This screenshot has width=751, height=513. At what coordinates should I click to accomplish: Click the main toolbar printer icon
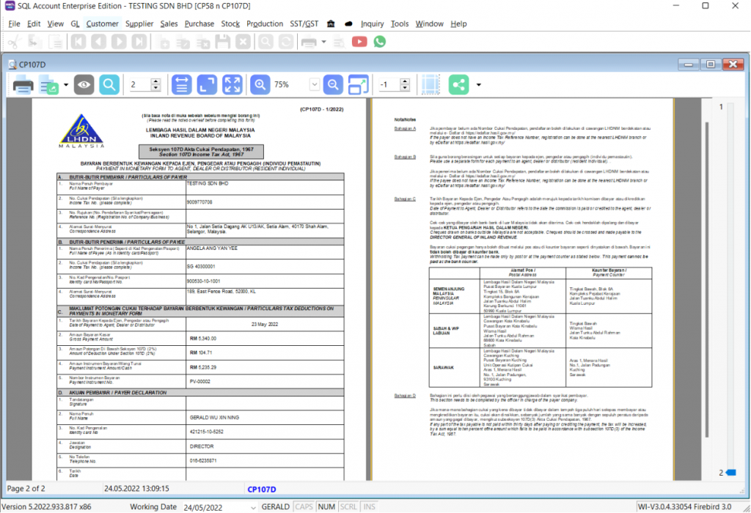coord(309,43)
